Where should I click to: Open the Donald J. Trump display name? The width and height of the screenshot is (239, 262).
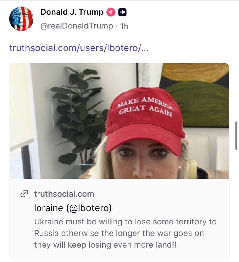click(72, 12)
